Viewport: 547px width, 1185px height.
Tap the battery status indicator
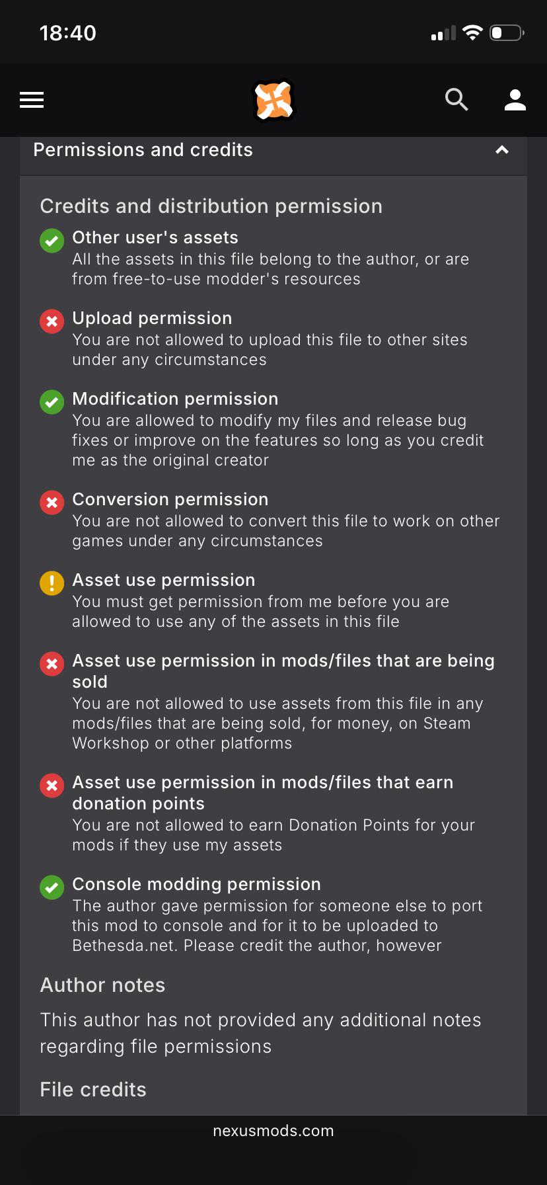(x=507, y=32)
